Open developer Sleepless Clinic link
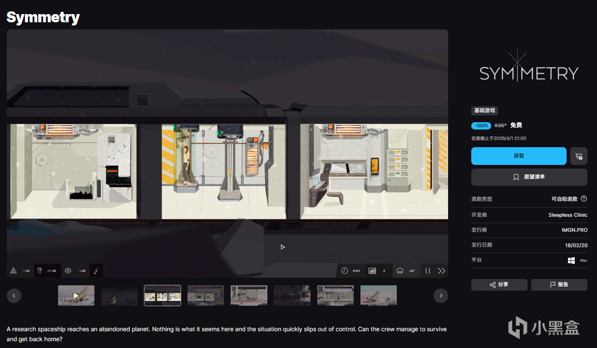This screenshot has height=348, width=597. [568, 215]
